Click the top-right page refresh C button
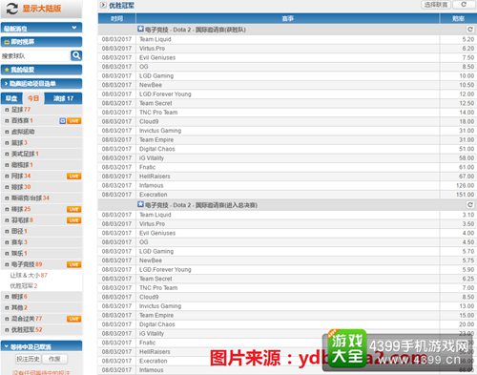 pyautogui.click(x=464, y=5)
